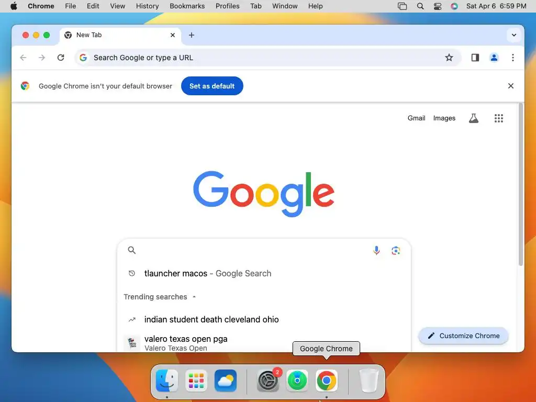Open Find My in the Dock
Image resolution: width=536 pixels, height=402 pixels.
(297, 381)
